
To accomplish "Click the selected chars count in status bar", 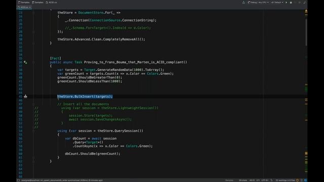I will [243, 180].
